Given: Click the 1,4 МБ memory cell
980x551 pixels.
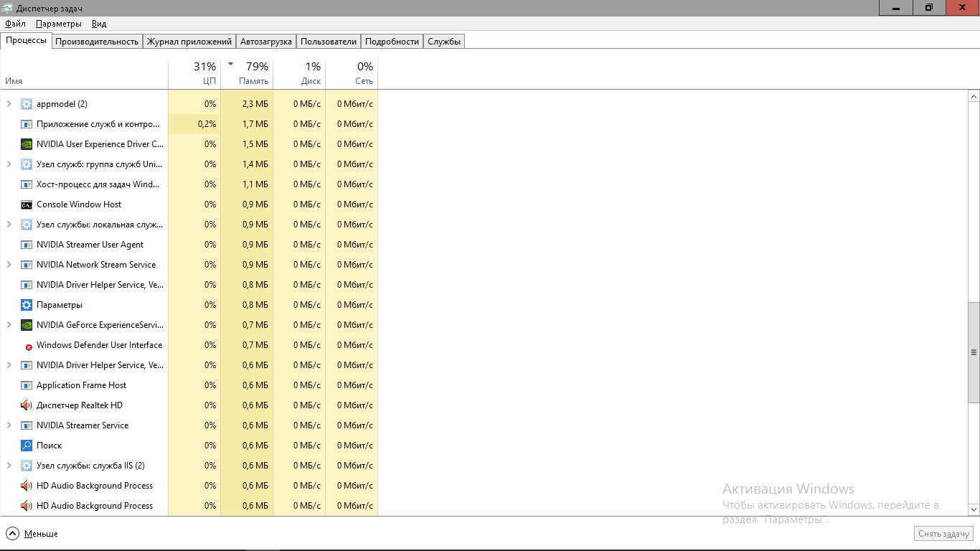Looking at the screenshot, I should (x=247, y=164).
